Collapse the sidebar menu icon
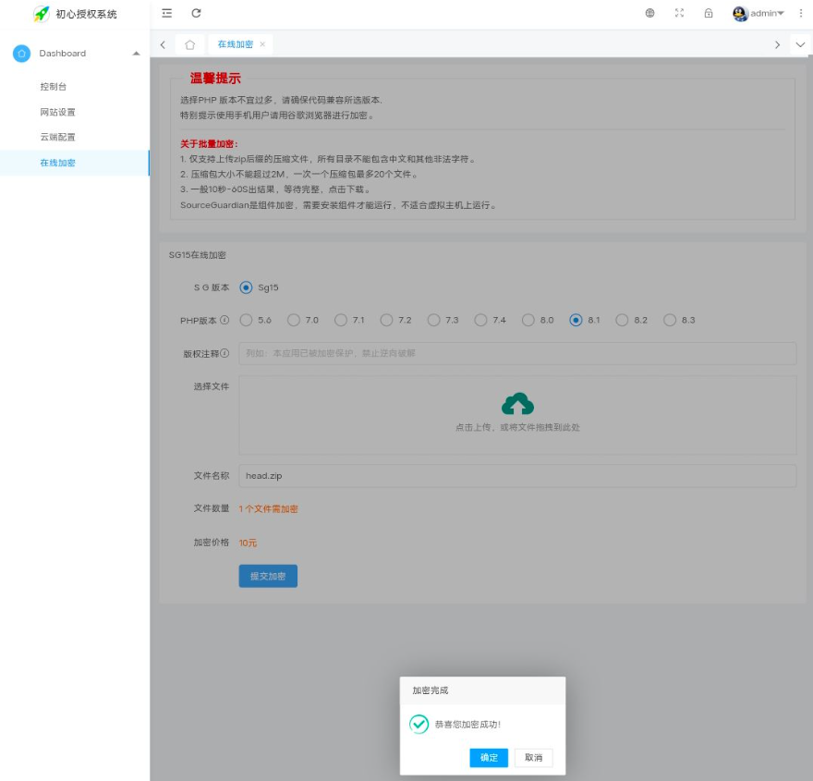This screenshot has width=813, height=781. pos(167,14)
